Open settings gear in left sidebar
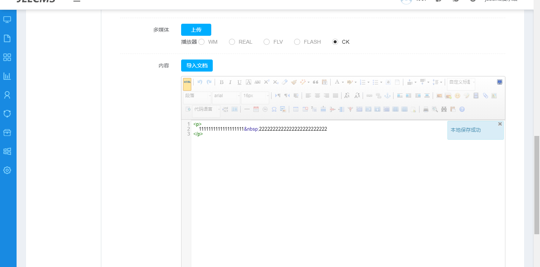This screenshot has width=540, height=267. coord(7,170)
